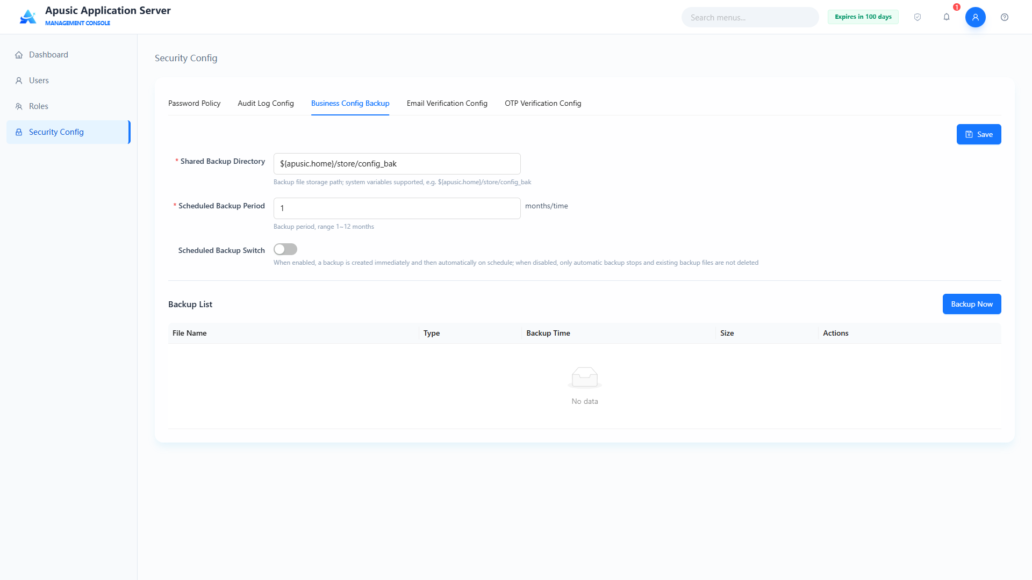Click the notification count badge

(957, 7)
